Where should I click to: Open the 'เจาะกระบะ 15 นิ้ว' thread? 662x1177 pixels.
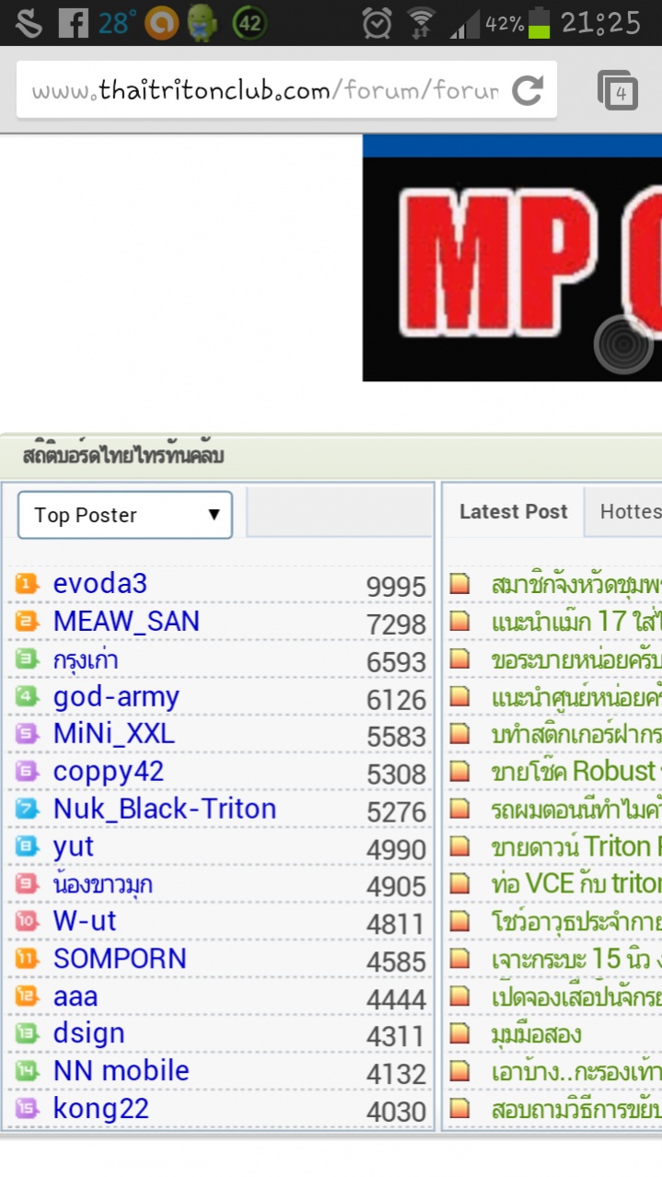576,959
